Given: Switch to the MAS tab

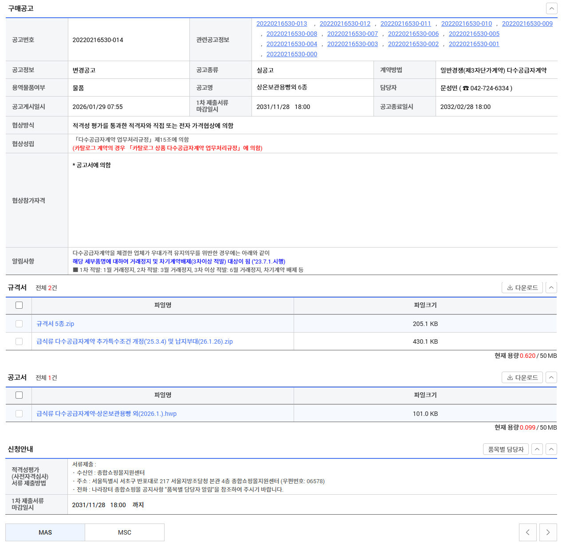Looking at the screenshot, I should [45, 532].
